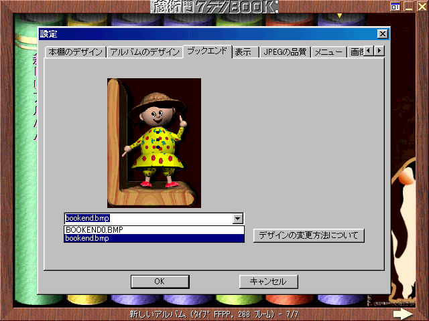Image resolution: width=429 pixels, height=321 pixels.
Task: Open デザインの変更方法について help button
Action: [308, 235]
